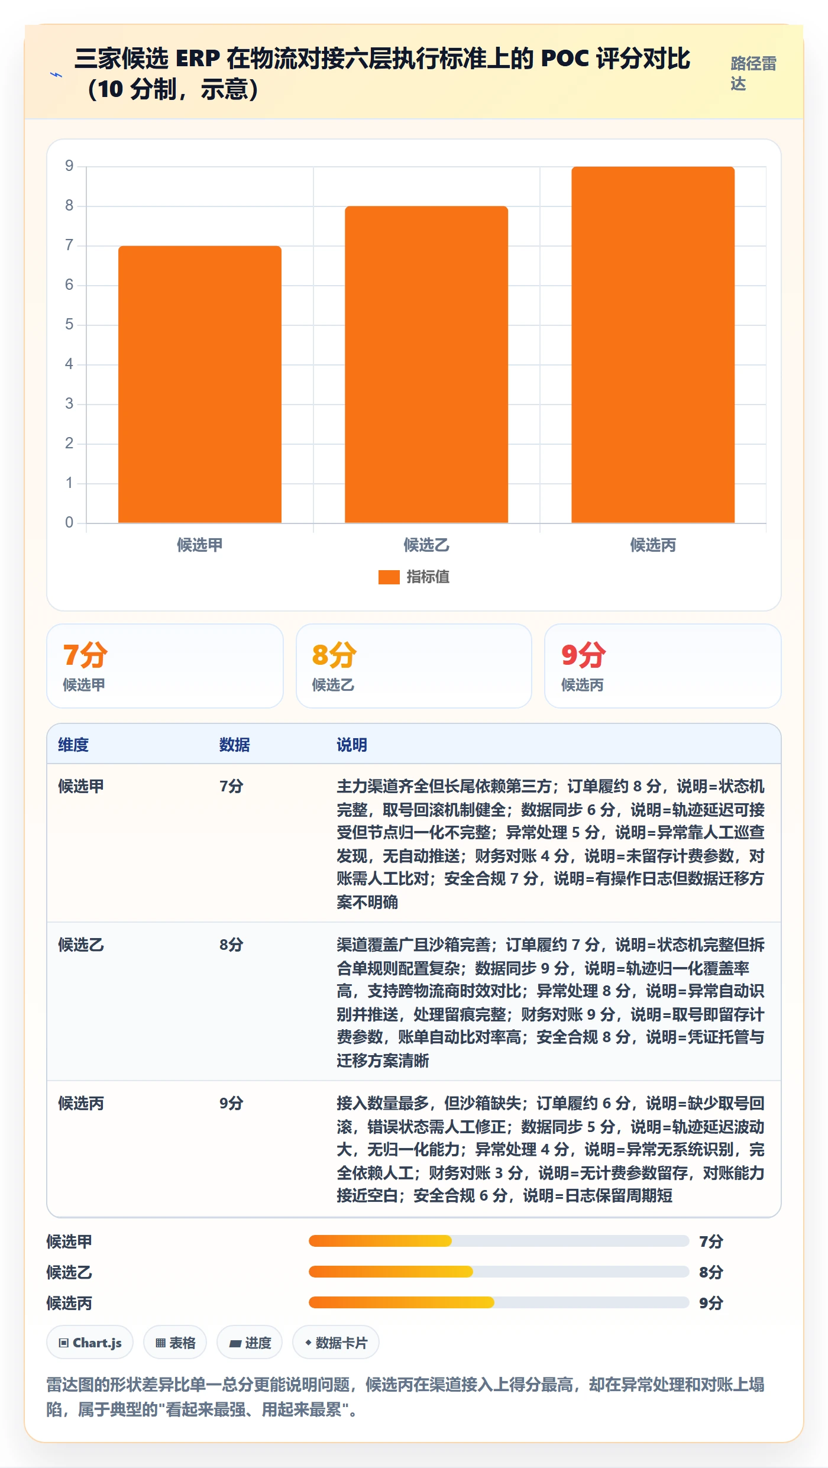828x1468 pixels.
Task: Click the 候选乙 x-axis label
Action: 426,545
